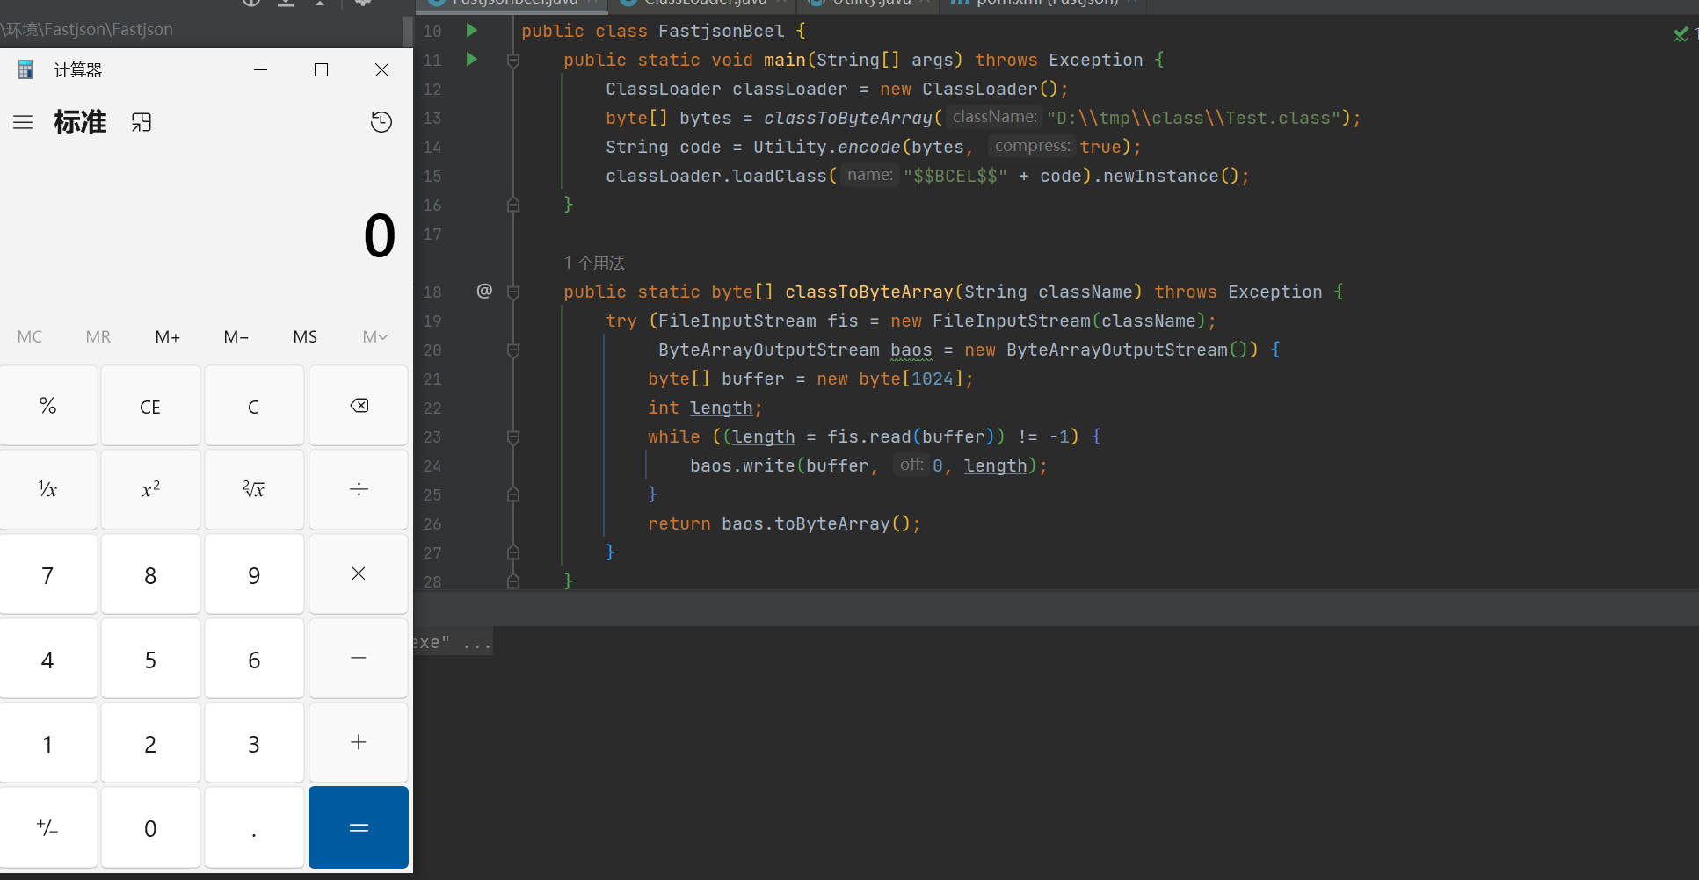Click fold end marker on line 27
The width and height of the screenshot is (1699, 880).
point(513,552)
